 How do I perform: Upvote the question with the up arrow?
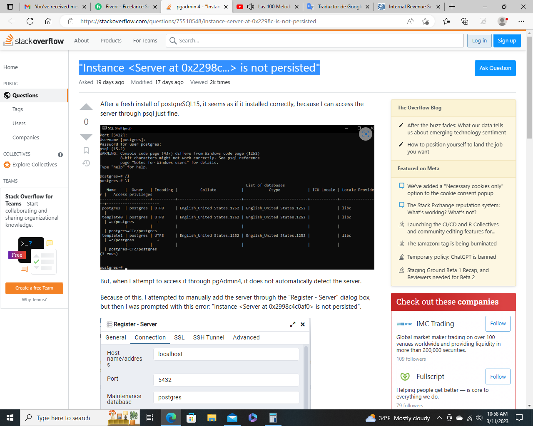pos(86,107)
